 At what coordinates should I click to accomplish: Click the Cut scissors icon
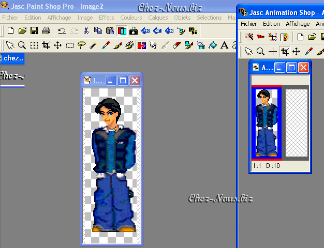tap(86, 30)
